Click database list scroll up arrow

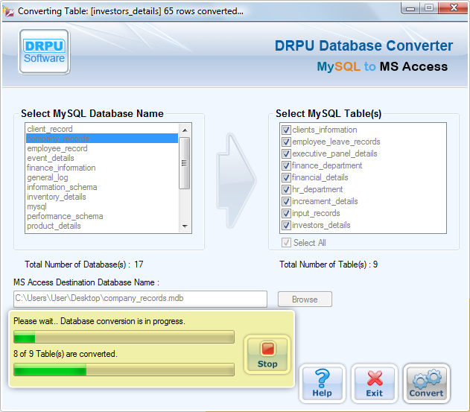(x=185, y=130)
